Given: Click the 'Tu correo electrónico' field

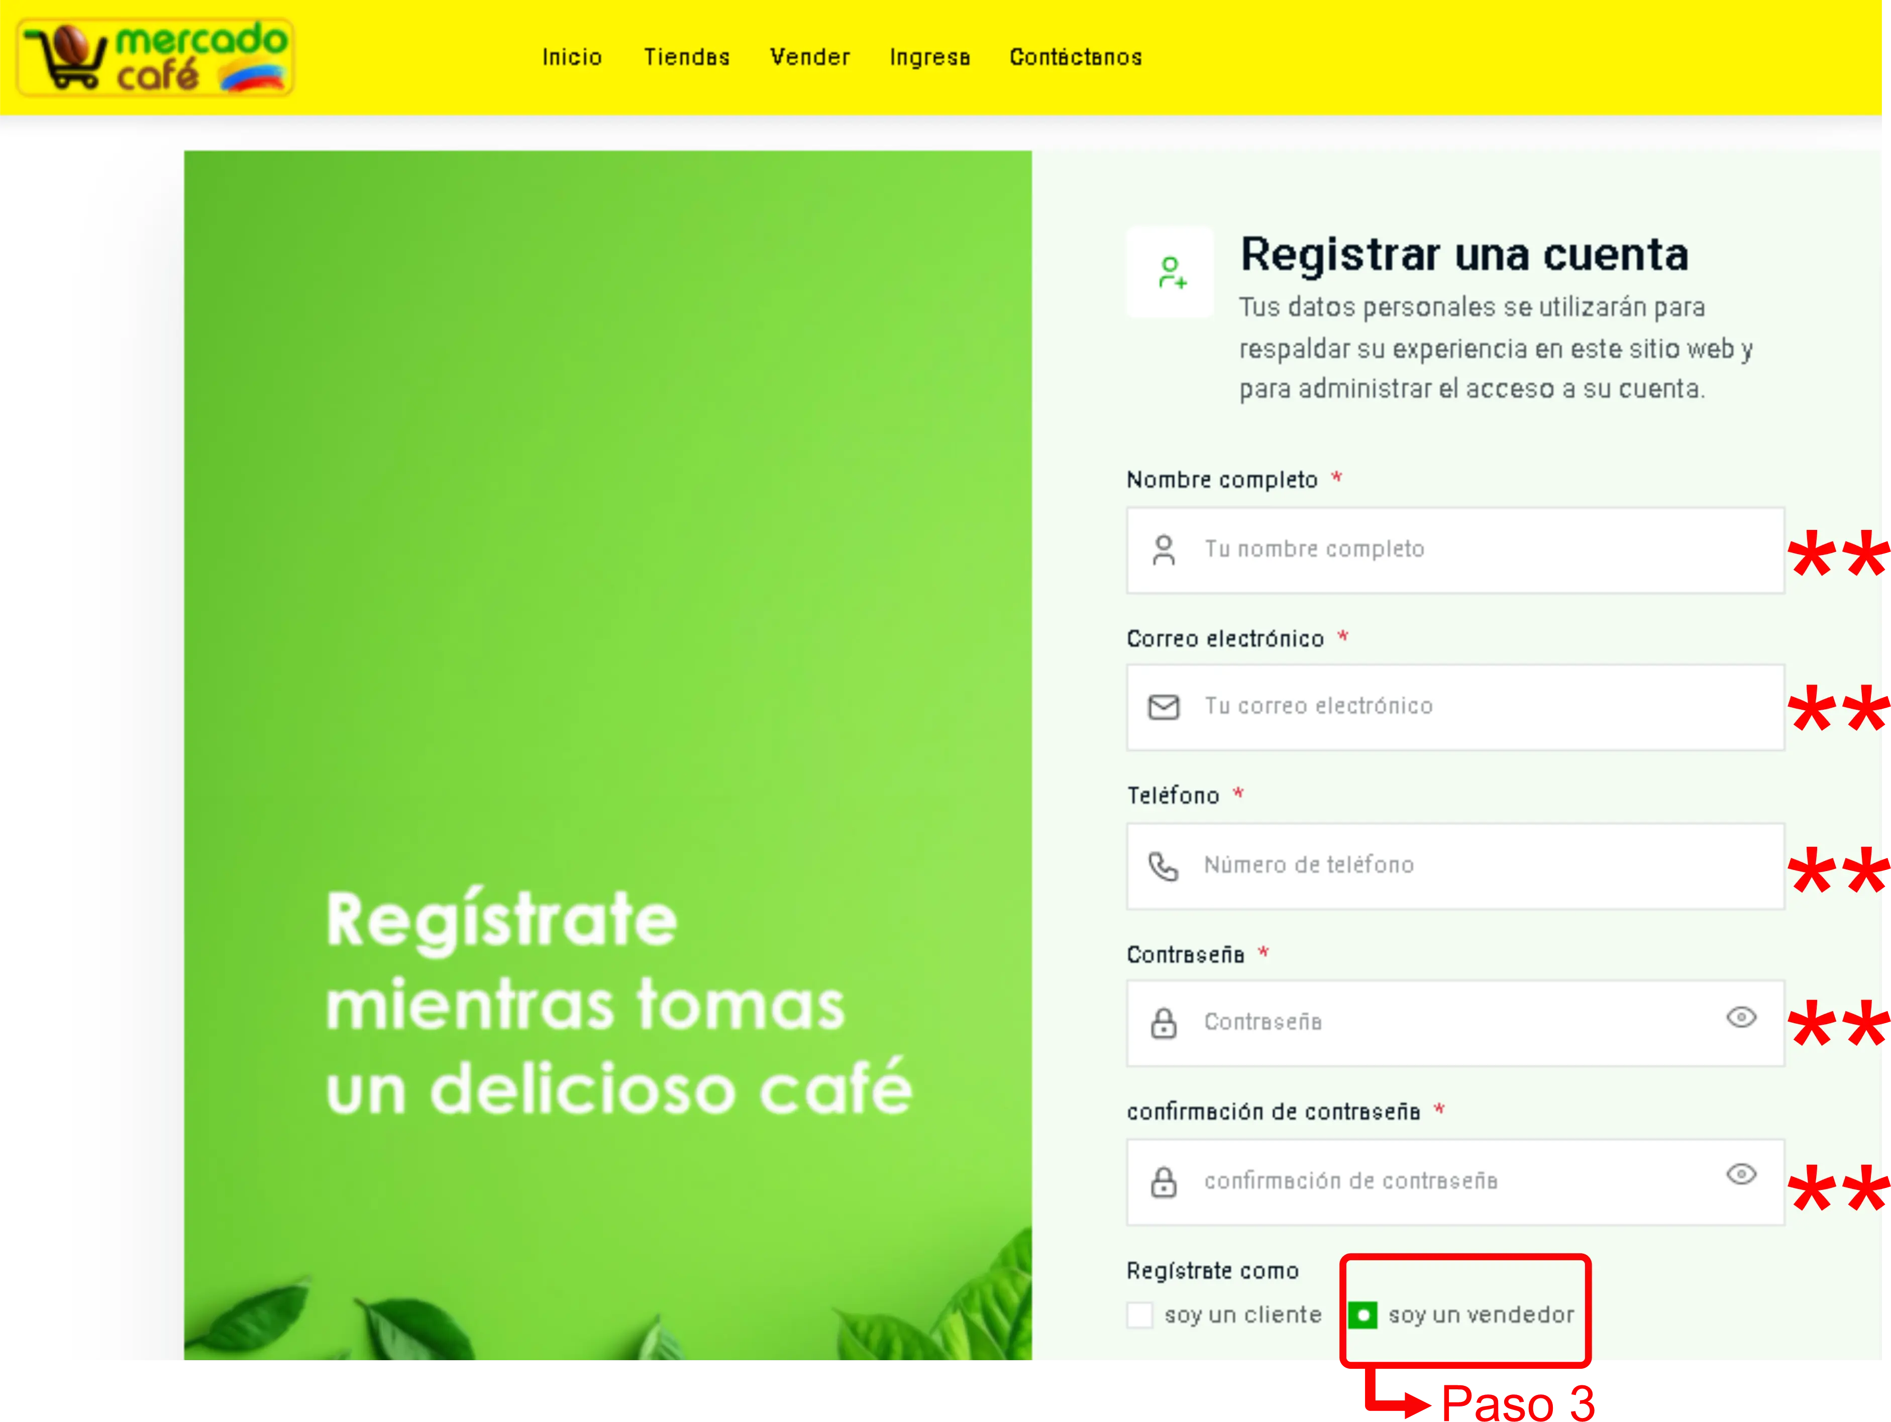Looking at the screenshot, I should tap(1453, 707).
